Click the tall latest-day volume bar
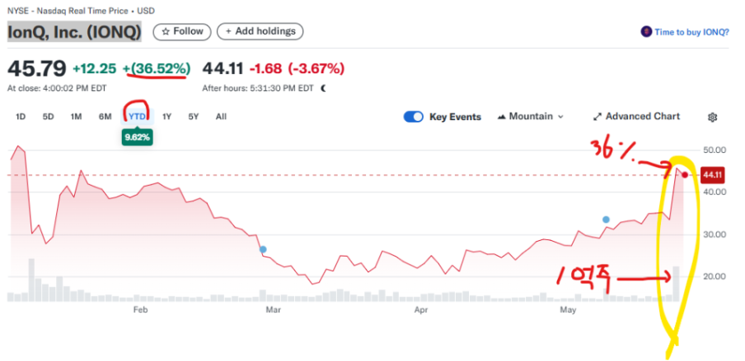The image size is (745, 361). [676, 284]
